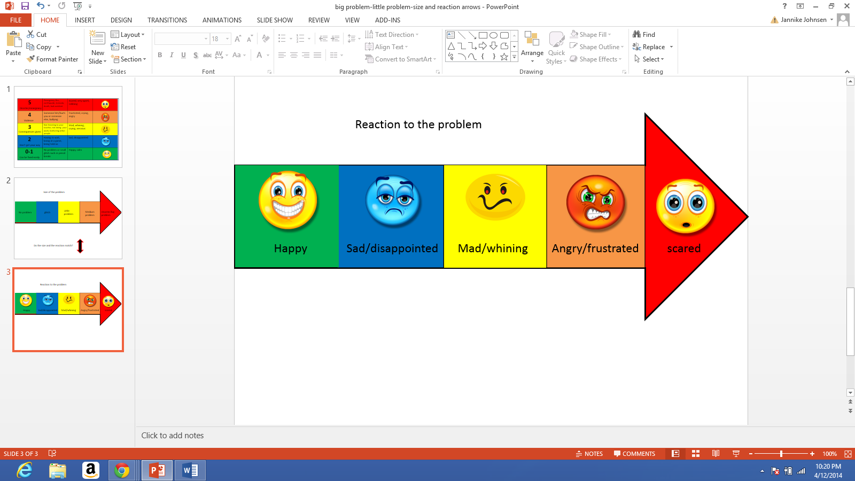
Task: Click the zoom out minus button
Action: tap(751, 454)
